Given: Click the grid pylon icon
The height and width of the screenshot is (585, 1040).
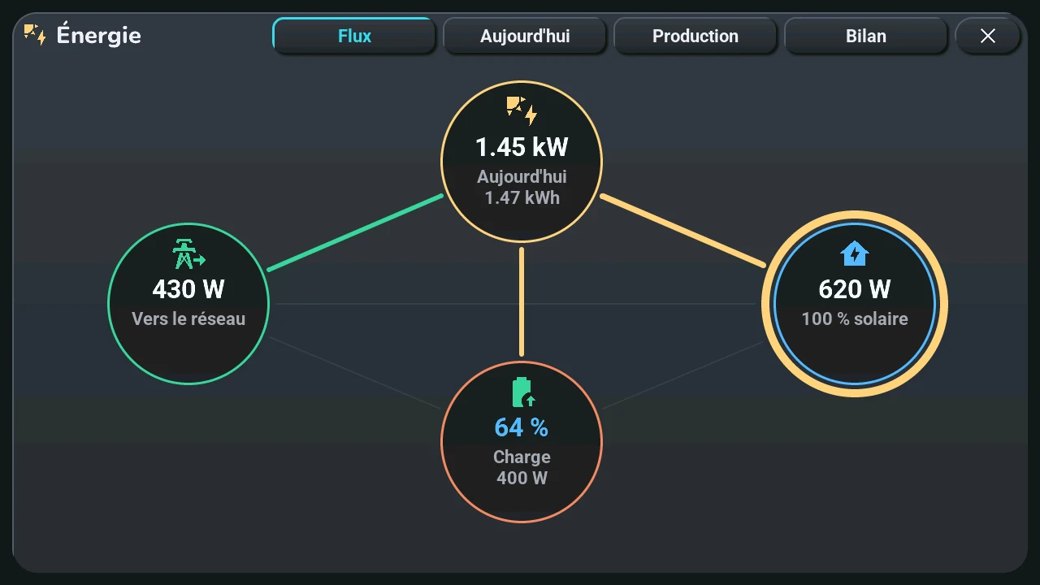Looking at the screenshot, I should tap(188, 254).
